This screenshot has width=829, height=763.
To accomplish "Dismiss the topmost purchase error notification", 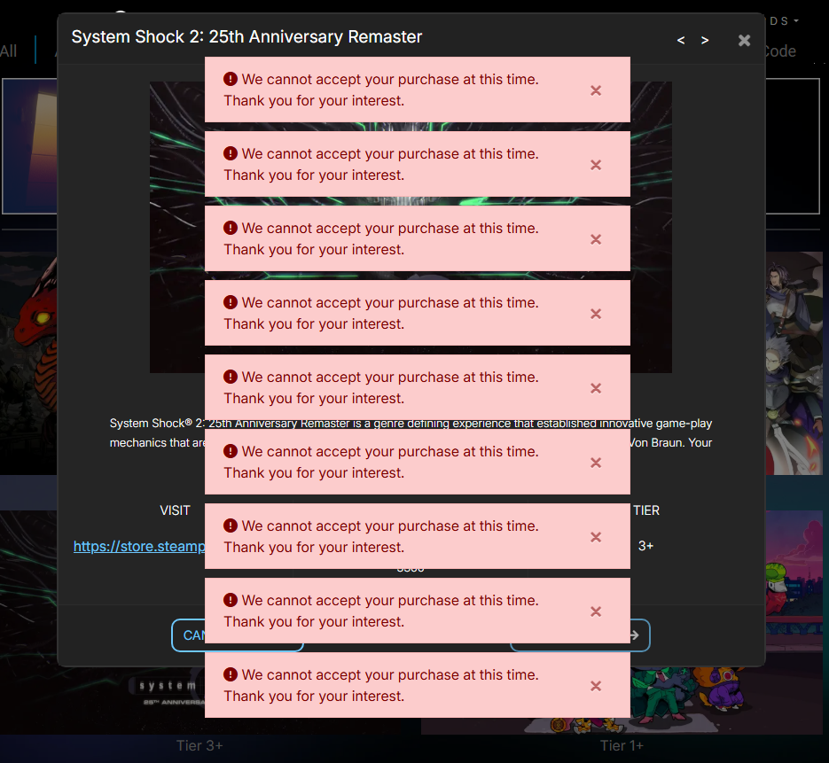I will [x=596, y=90].
